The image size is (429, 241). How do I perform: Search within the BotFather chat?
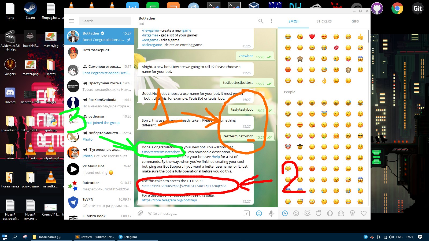261,21
